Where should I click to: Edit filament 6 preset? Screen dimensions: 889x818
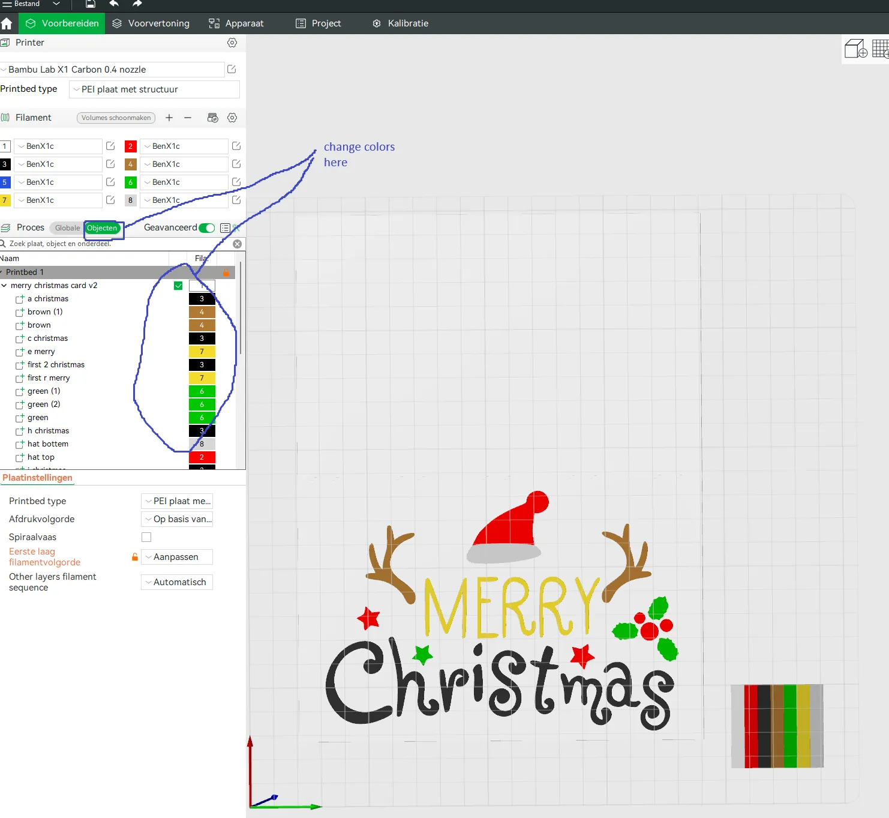(236, 182)
